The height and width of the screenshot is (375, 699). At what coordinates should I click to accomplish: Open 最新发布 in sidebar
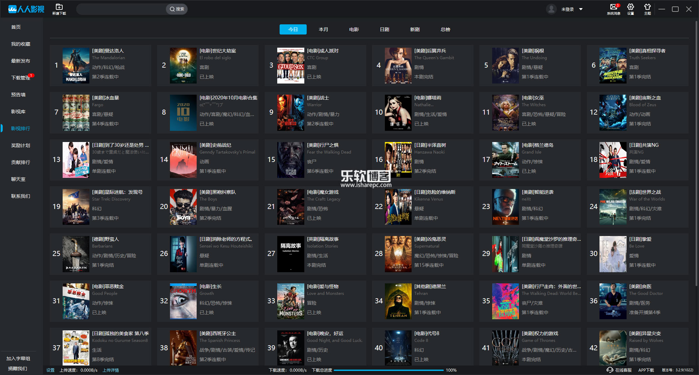coord(21,61)
